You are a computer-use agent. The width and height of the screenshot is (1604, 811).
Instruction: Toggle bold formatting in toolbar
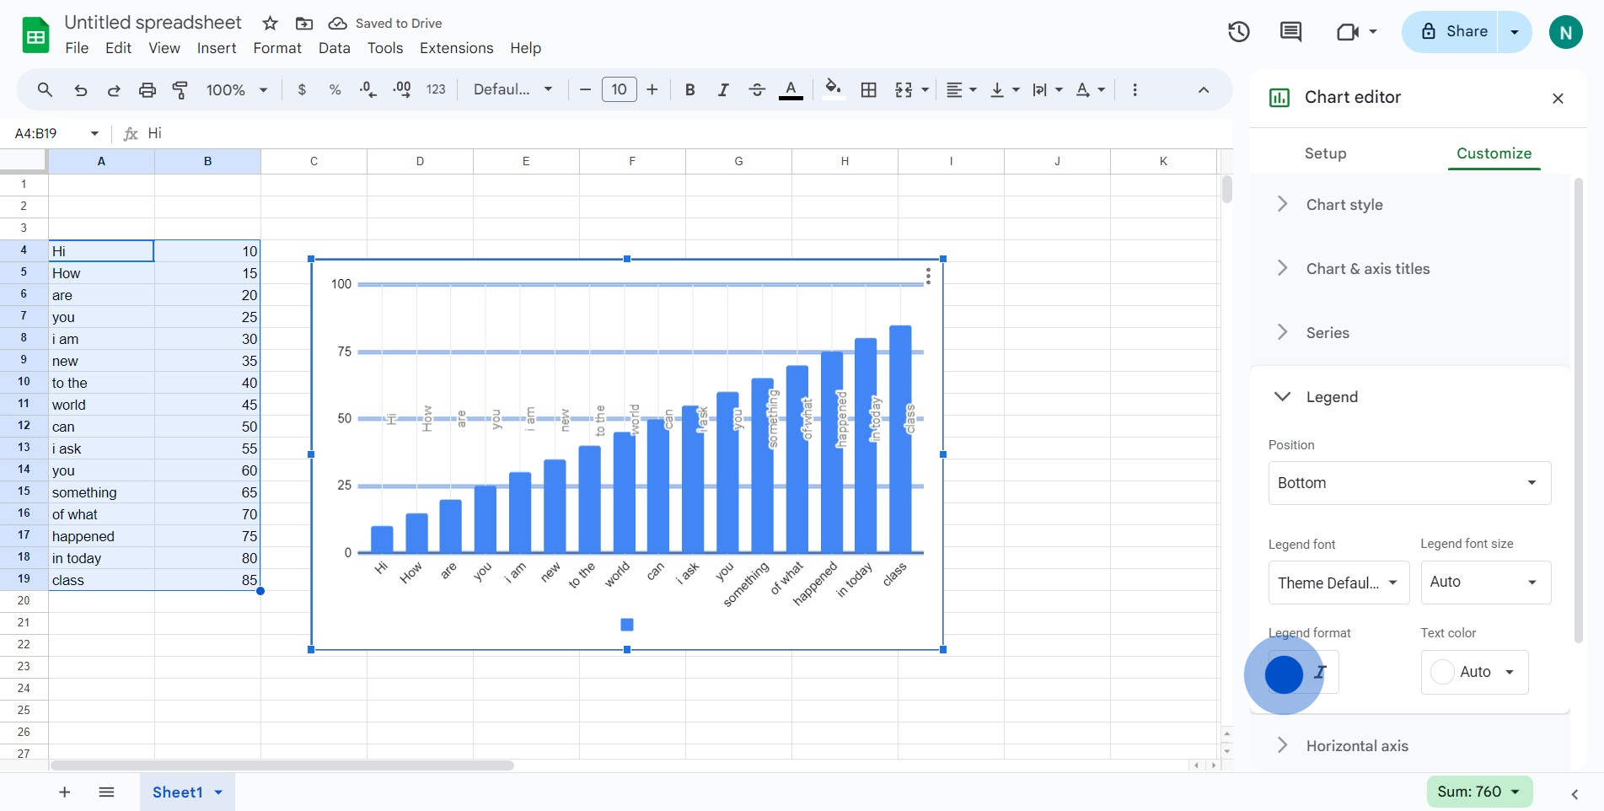689,90
